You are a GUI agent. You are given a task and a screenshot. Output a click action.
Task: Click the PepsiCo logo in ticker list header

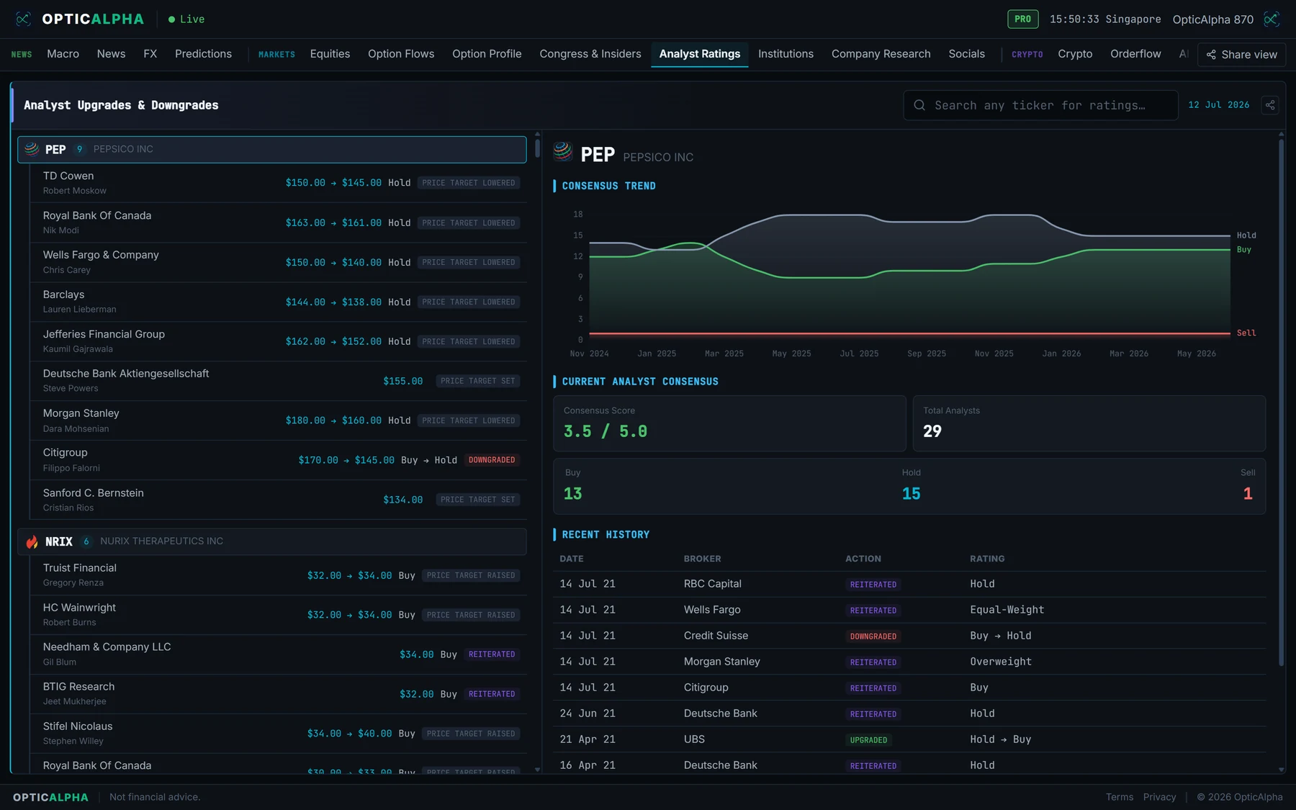pyautogui.click(x=32, y=149)
